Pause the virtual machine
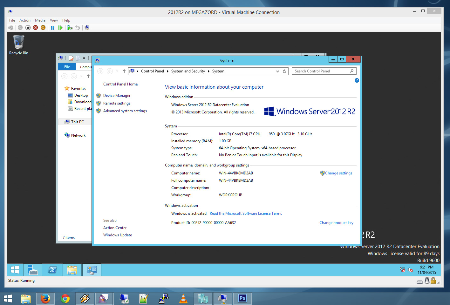 (x=53, y=28)
